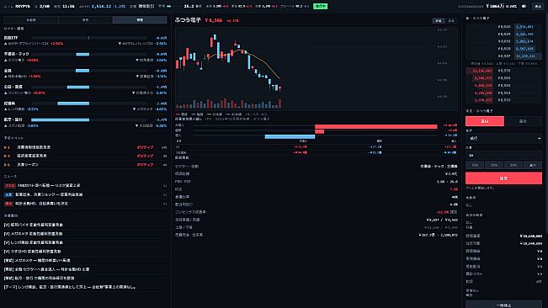Click the ROE row in stock info

click(x=317, y=189)
